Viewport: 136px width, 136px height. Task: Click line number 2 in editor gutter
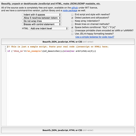click(x=5, y=49)
